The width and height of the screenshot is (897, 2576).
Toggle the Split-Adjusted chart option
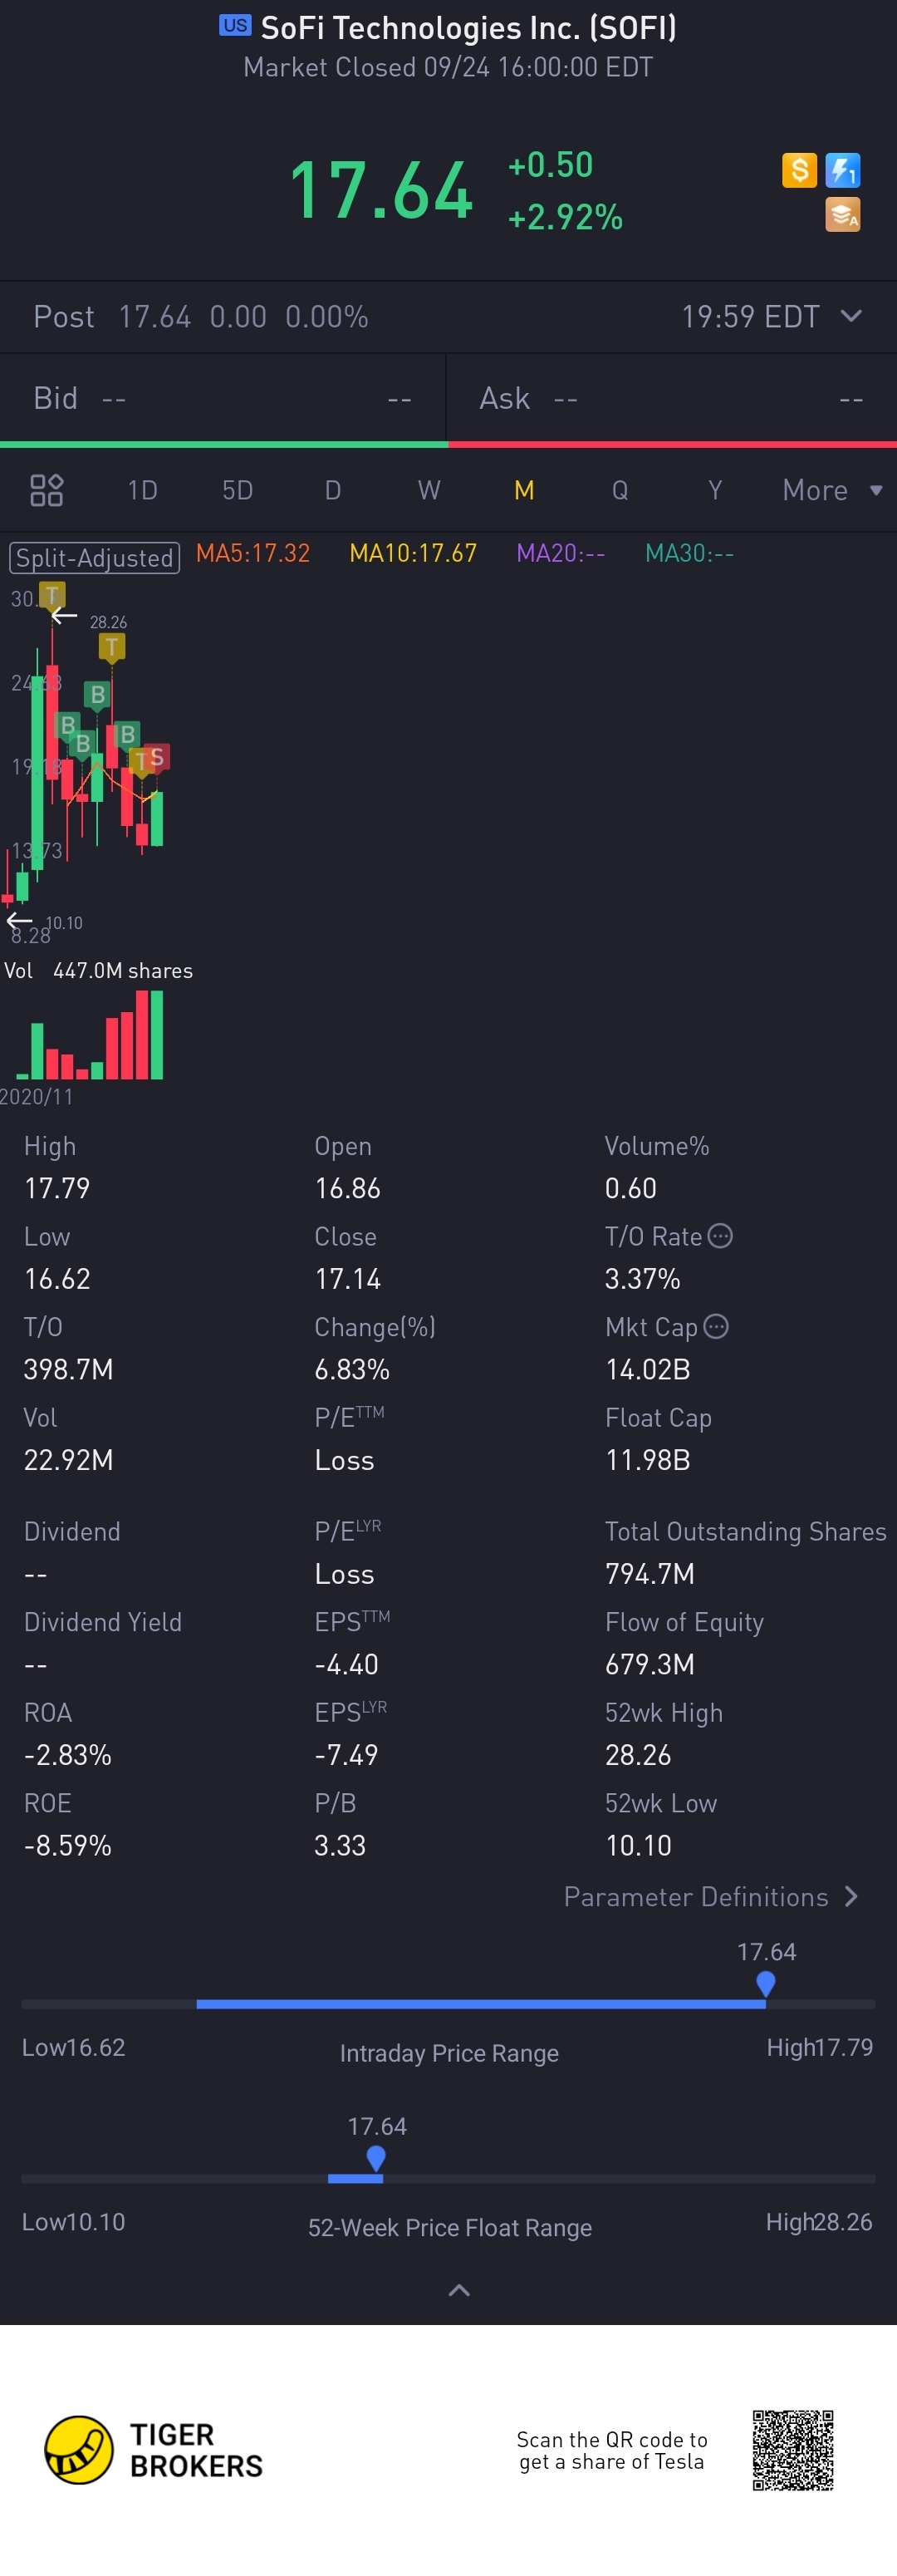[94, 557]
